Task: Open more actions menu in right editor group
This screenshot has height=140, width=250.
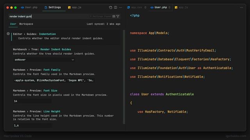Action: (x=241, y=7)
